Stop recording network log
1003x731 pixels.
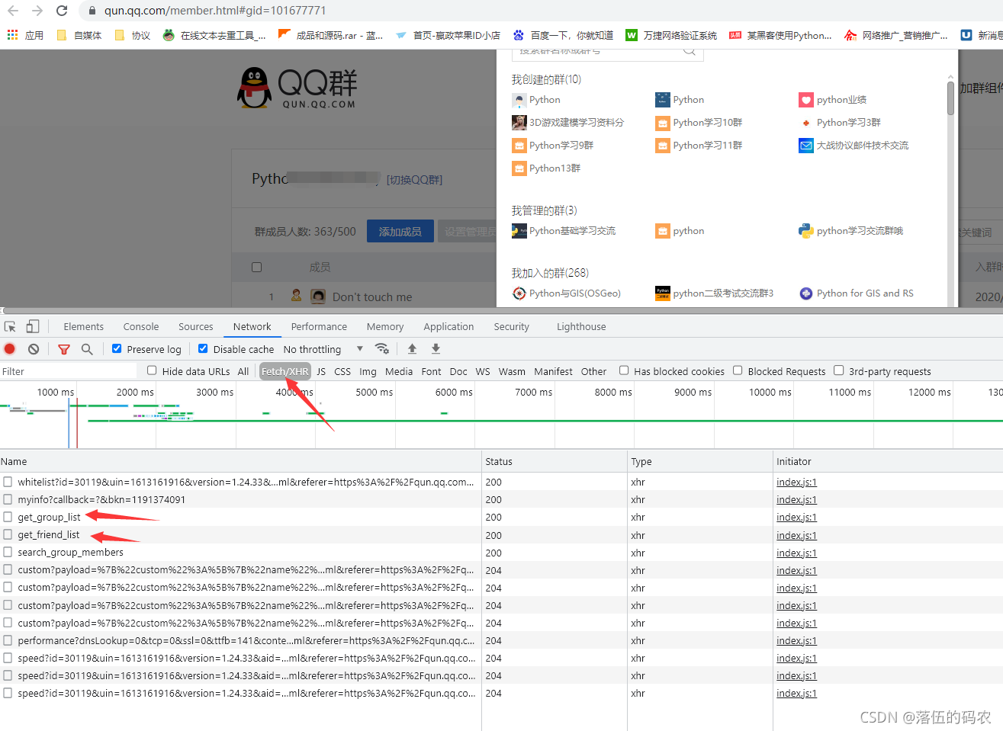tap(10, 349)
